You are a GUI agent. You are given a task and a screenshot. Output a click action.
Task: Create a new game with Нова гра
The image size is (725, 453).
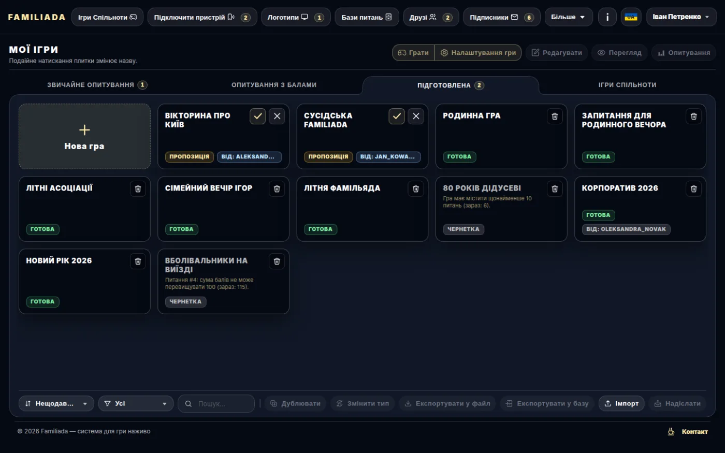(84, 137)
